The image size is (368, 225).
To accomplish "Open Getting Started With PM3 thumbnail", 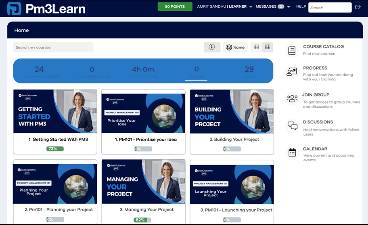I will [x=55, y=111].
